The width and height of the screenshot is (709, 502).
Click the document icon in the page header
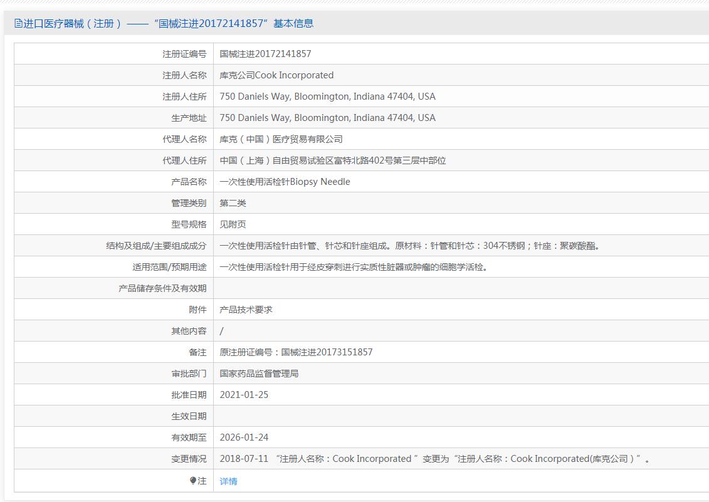[18, 24]
